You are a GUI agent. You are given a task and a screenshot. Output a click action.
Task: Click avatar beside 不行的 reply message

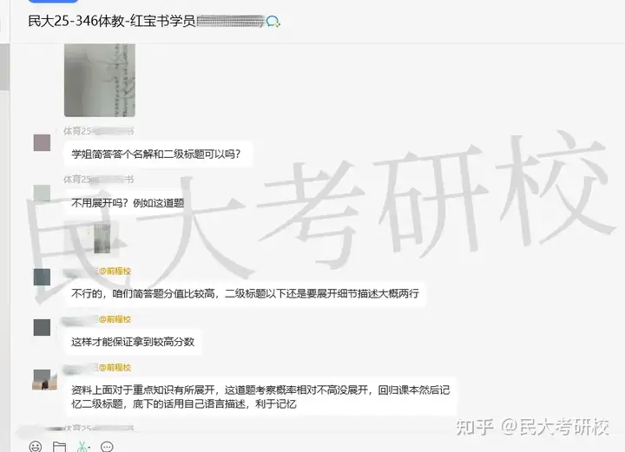click(42, 277)
